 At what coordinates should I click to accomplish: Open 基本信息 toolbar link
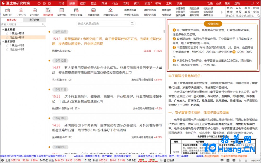pyautogui.click(x=167, y=10)
